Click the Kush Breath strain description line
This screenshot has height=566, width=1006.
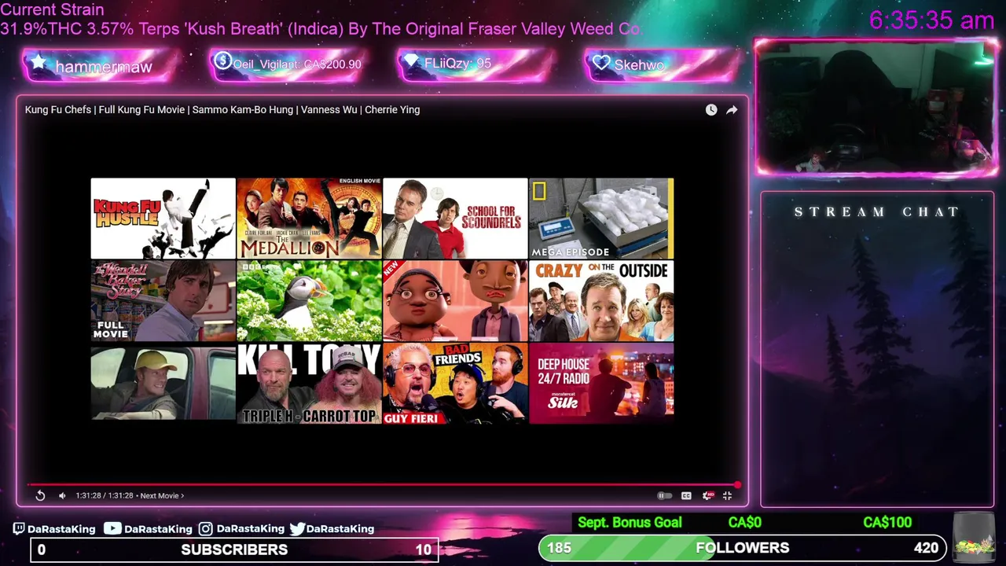pyautogui.click(x=320, y=29)
